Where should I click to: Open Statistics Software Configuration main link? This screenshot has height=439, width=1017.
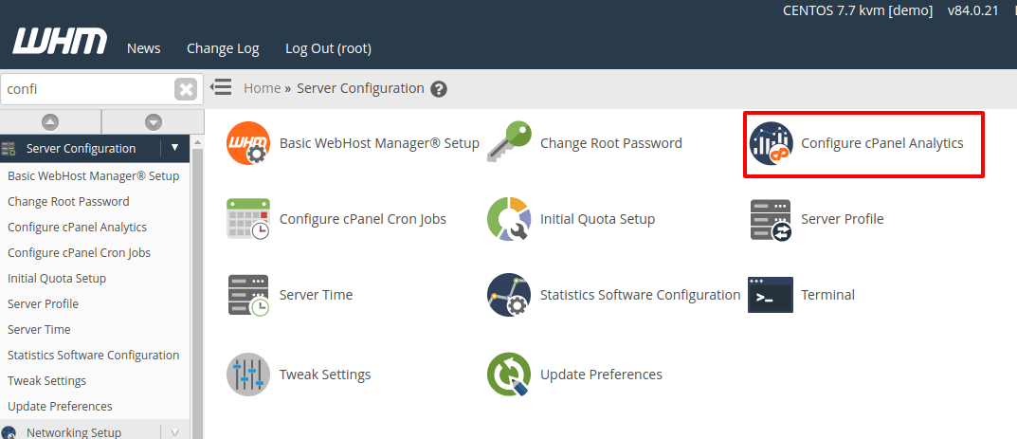click(640, 295)
